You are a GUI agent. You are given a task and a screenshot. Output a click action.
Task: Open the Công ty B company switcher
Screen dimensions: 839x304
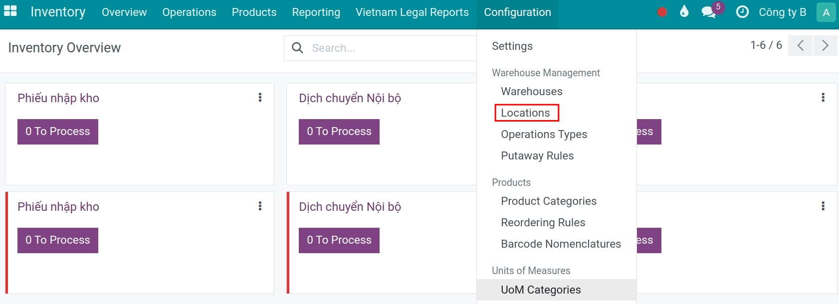(x=782, y=12)
